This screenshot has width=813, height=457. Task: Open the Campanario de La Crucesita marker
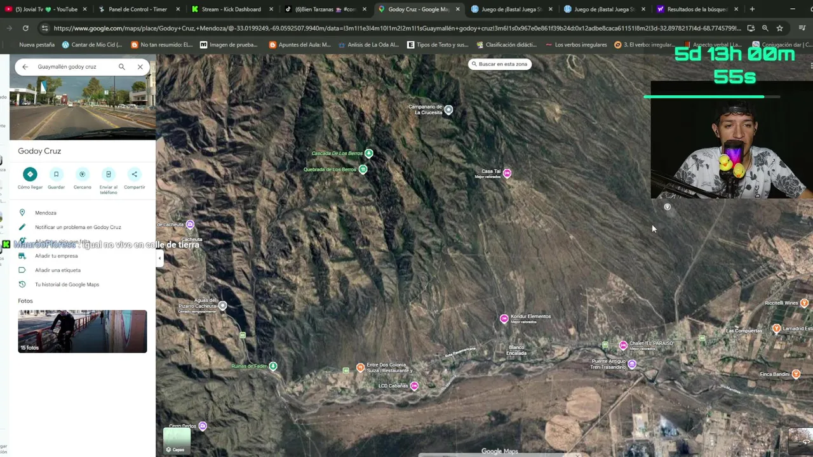[448, 110]
